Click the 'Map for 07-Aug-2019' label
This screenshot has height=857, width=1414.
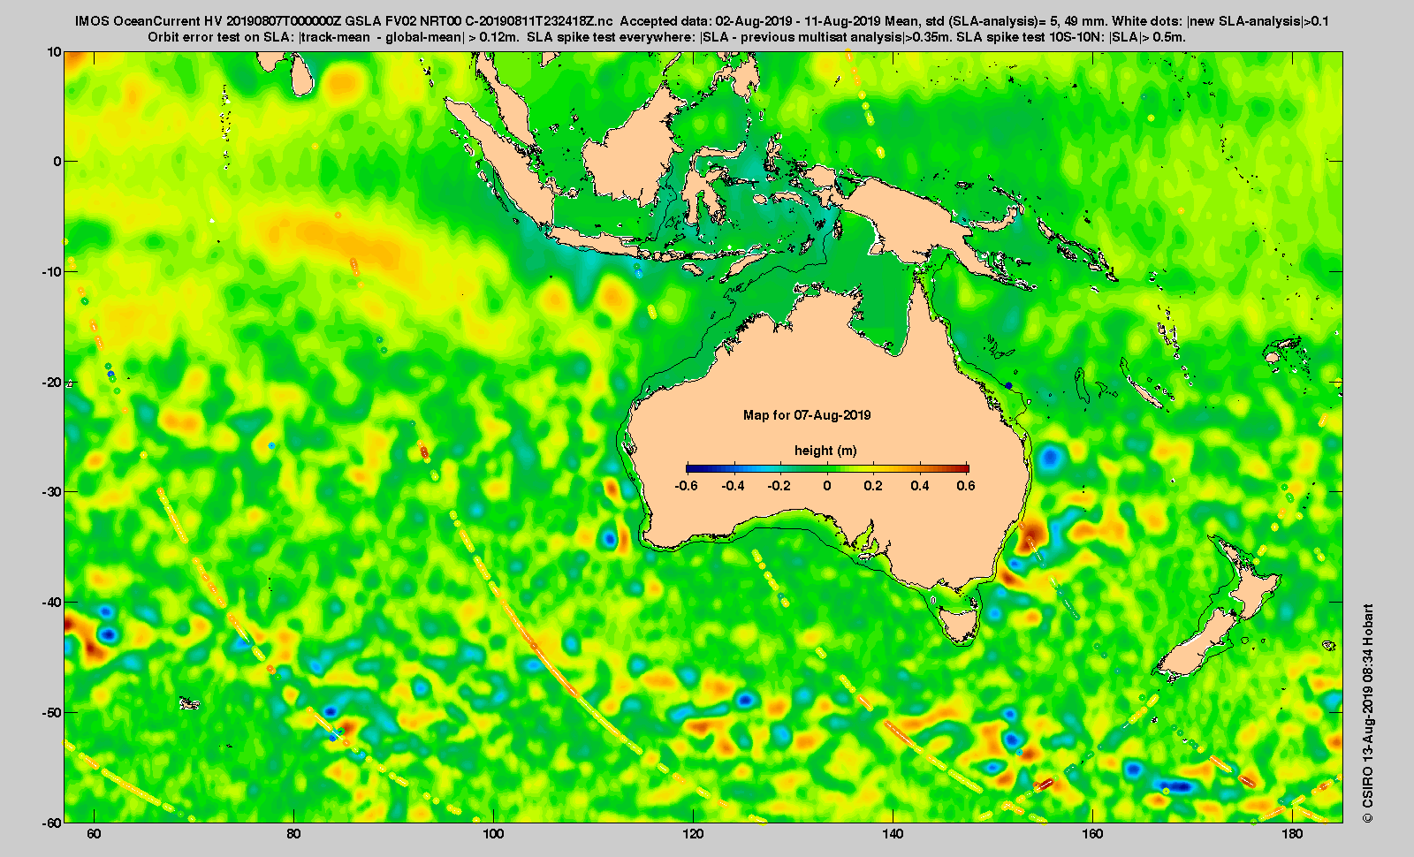pyautogui.click(x=807, y=414)
